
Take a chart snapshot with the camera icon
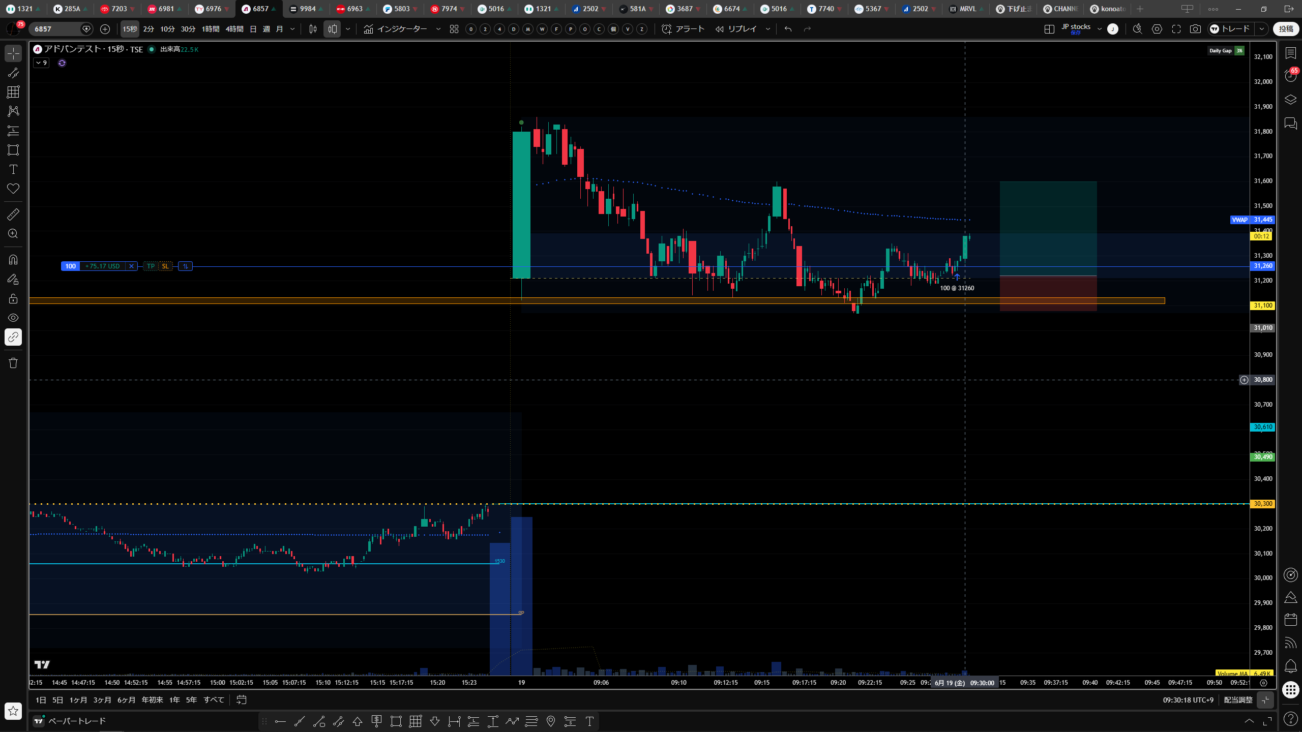click(1195, 29)
